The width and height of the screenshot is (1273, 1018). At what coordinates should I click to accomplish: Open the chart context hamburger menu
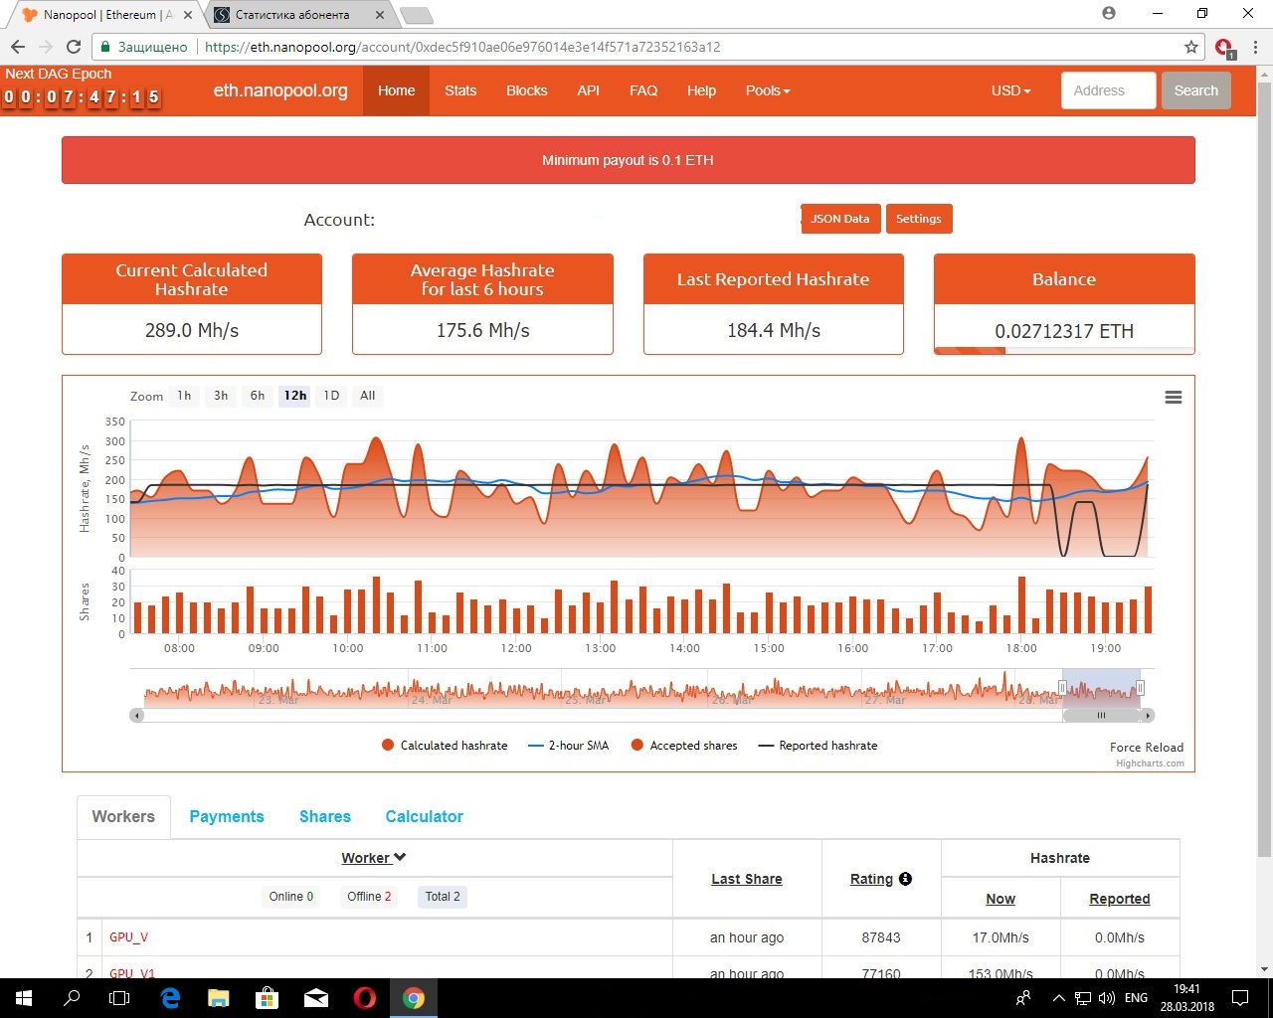click(x=1174, y=397)
